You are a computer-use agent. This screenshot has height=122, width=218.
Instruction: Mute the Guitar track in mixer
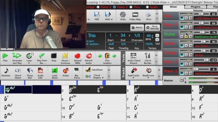[182, 45]
